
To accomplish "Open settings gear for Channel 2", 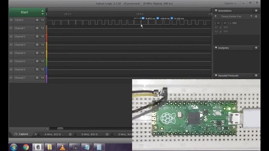I will tap(37, 36).
